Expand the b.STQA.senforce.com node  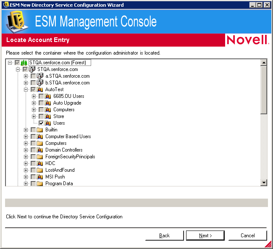(x=26, y=83)
